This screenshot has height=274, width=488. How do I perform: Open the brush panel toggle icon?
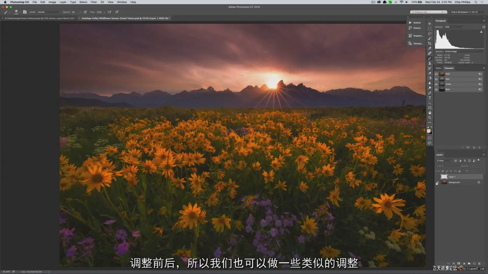pos(25,12)
